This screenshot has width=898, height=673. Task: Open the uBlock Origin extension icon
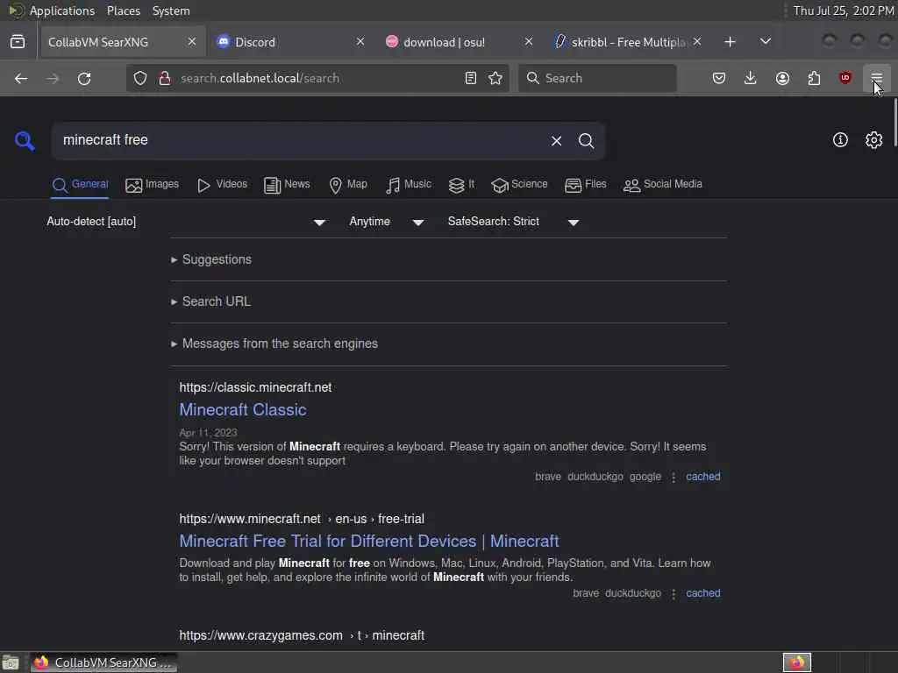coord(845,78)
